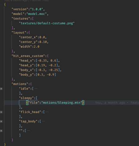Expand the folded empty-key "" array

[1, 131]
